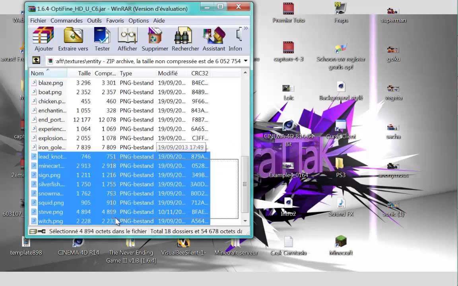Open goku desktop icon
The image size is (458, 286).
(393, 54)
